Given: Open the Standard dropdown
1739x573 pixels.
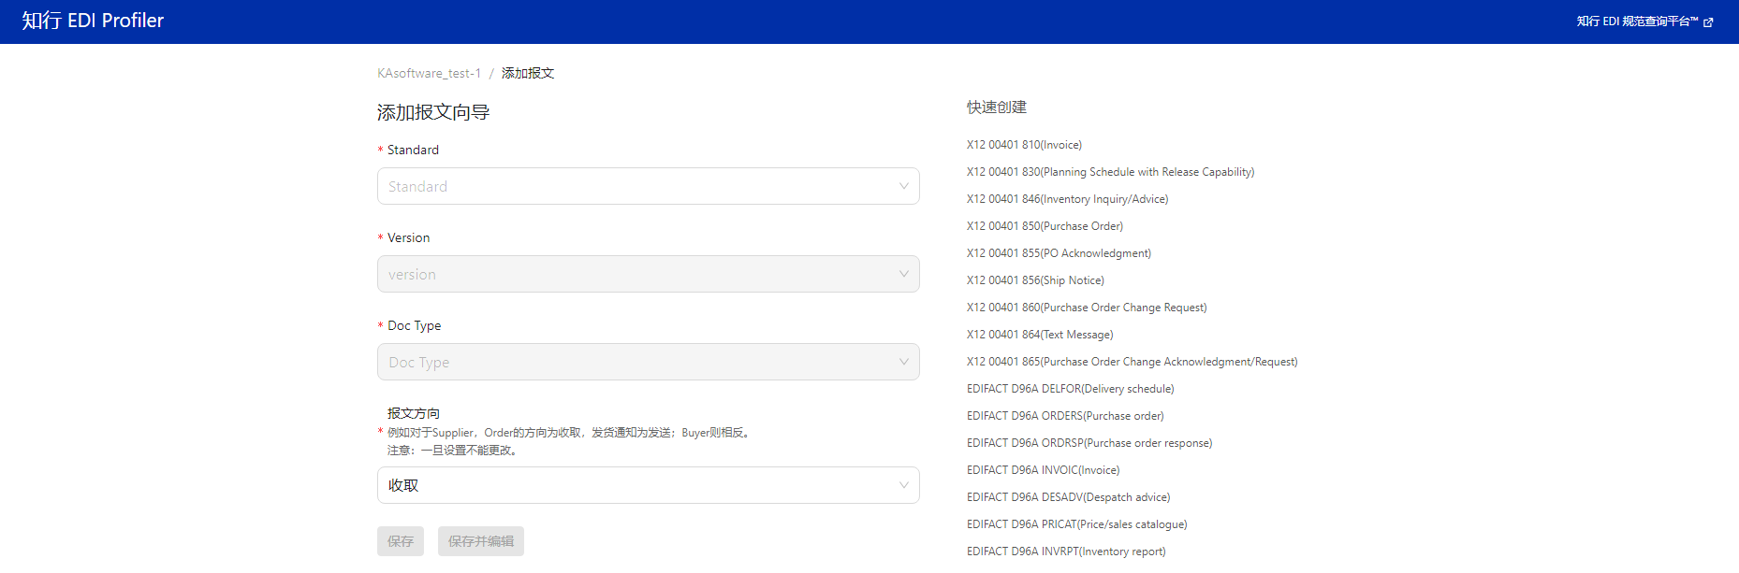Looking at the screenshot, I should [x=648, y=186].
